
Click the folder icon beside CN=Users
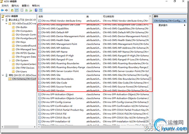(x=13, y=71)
